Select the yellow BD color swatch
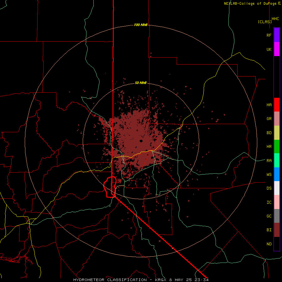Viewport: 282px width, 282px height. (x=277, y=133)
